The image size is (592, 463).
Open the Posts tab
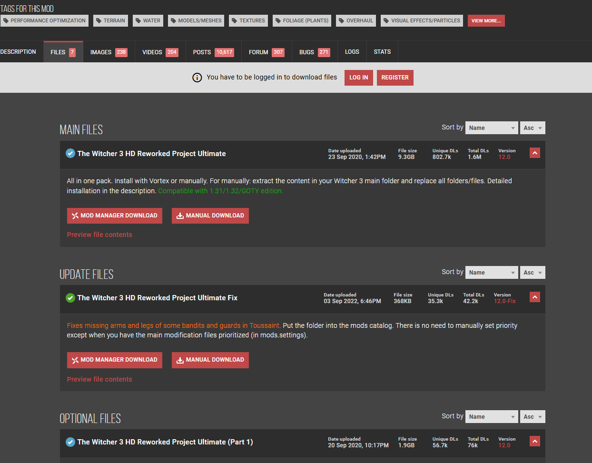pyautogui.click(x=214, y=52)
